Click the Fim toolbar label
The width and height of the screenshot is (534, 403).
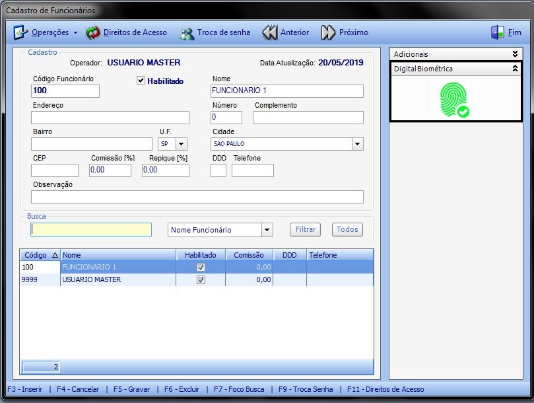click(x=515, y=32)
